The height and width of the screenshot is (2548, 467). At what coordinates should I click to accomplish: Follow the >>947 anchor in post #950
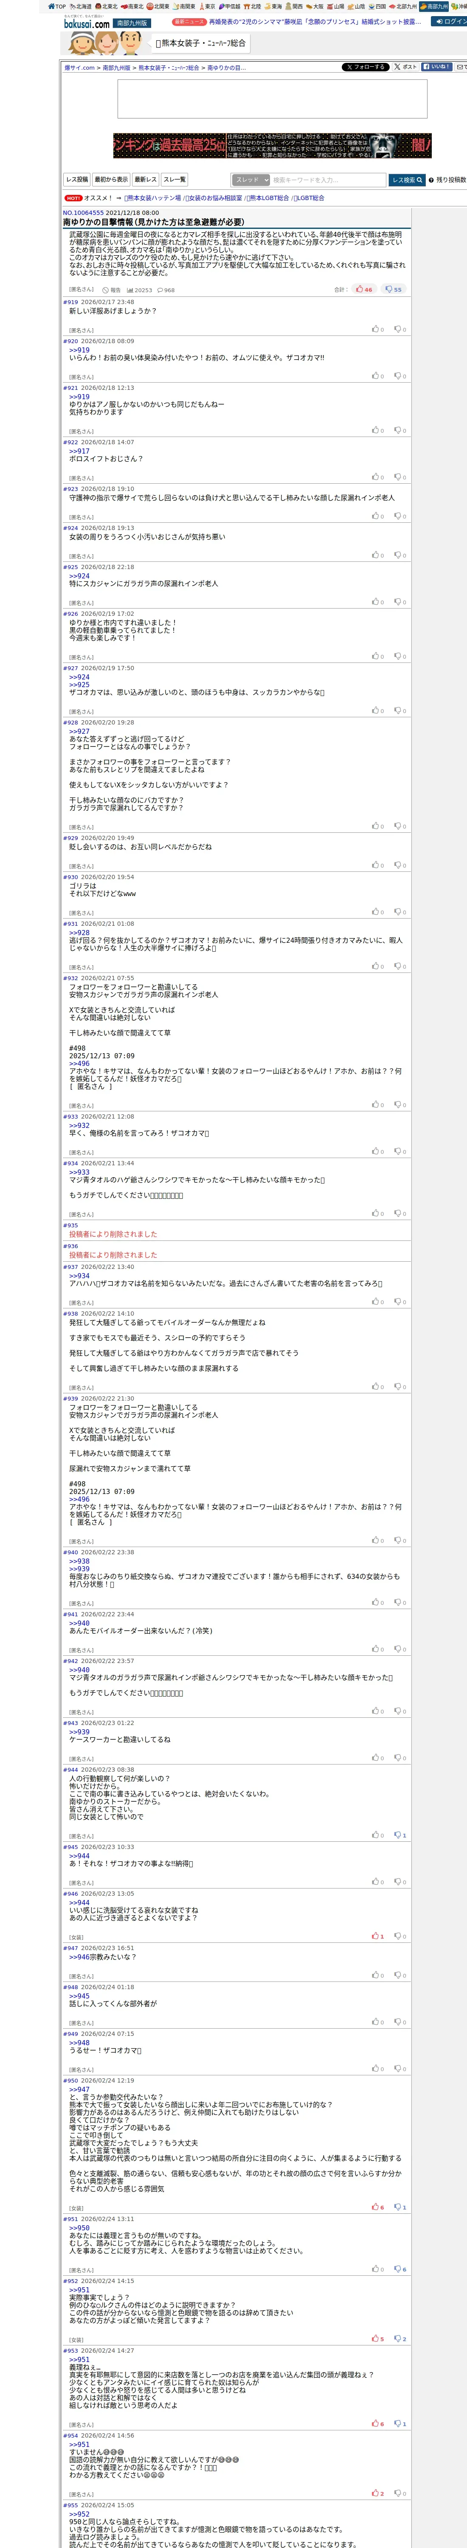(79, 2089)
